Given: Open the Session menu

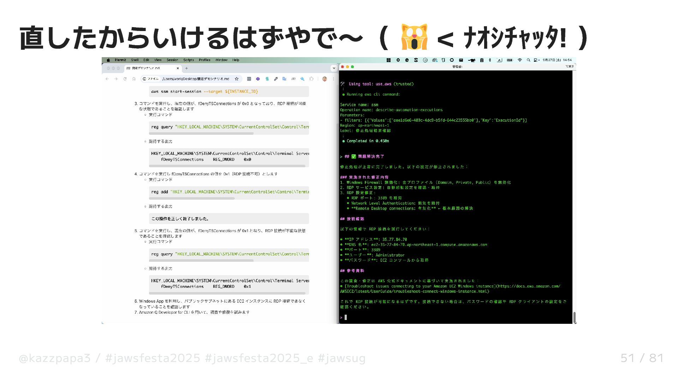Looking at the screenshot, I should [x=172, y=60].
